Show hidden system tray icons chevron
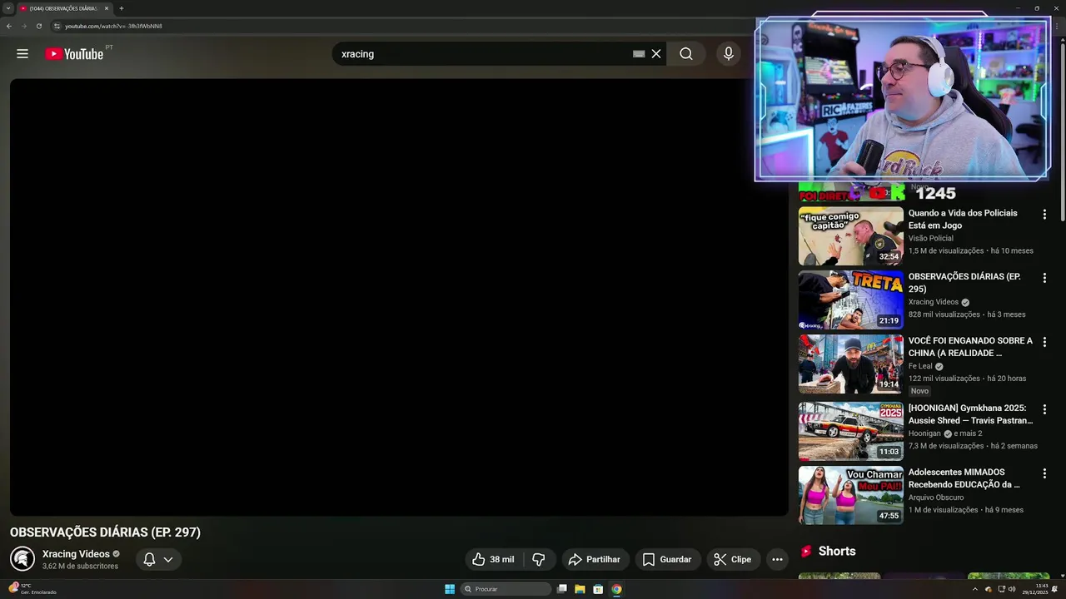 coord(975,589)
